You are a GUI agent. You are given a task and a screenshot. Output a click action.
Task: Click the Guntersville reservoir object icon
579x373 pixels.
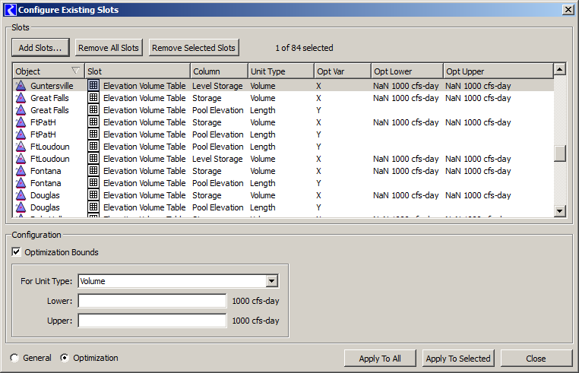(x=21, y=86)
